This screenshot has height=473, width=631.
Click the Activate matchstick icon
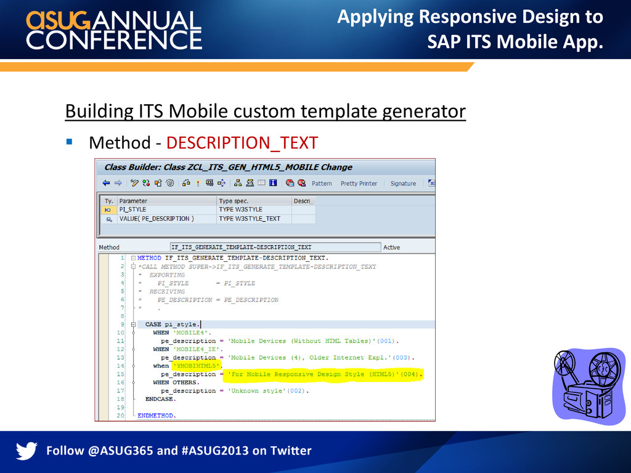coord(198,183)
